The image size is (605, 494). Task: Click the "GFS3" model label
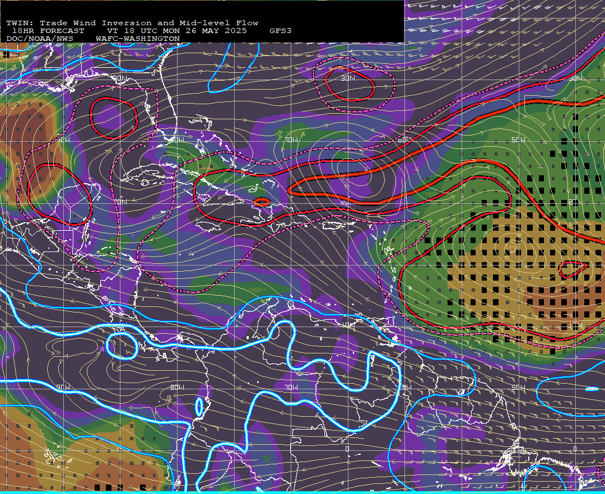pyautogui.click(x=281, y=31)
